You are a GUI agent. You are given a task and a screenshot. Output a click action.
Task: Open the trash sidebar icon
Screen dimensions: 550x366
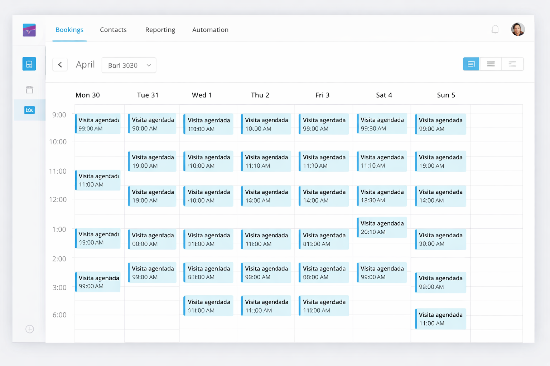pyautogui.click(x=29, y=89)
